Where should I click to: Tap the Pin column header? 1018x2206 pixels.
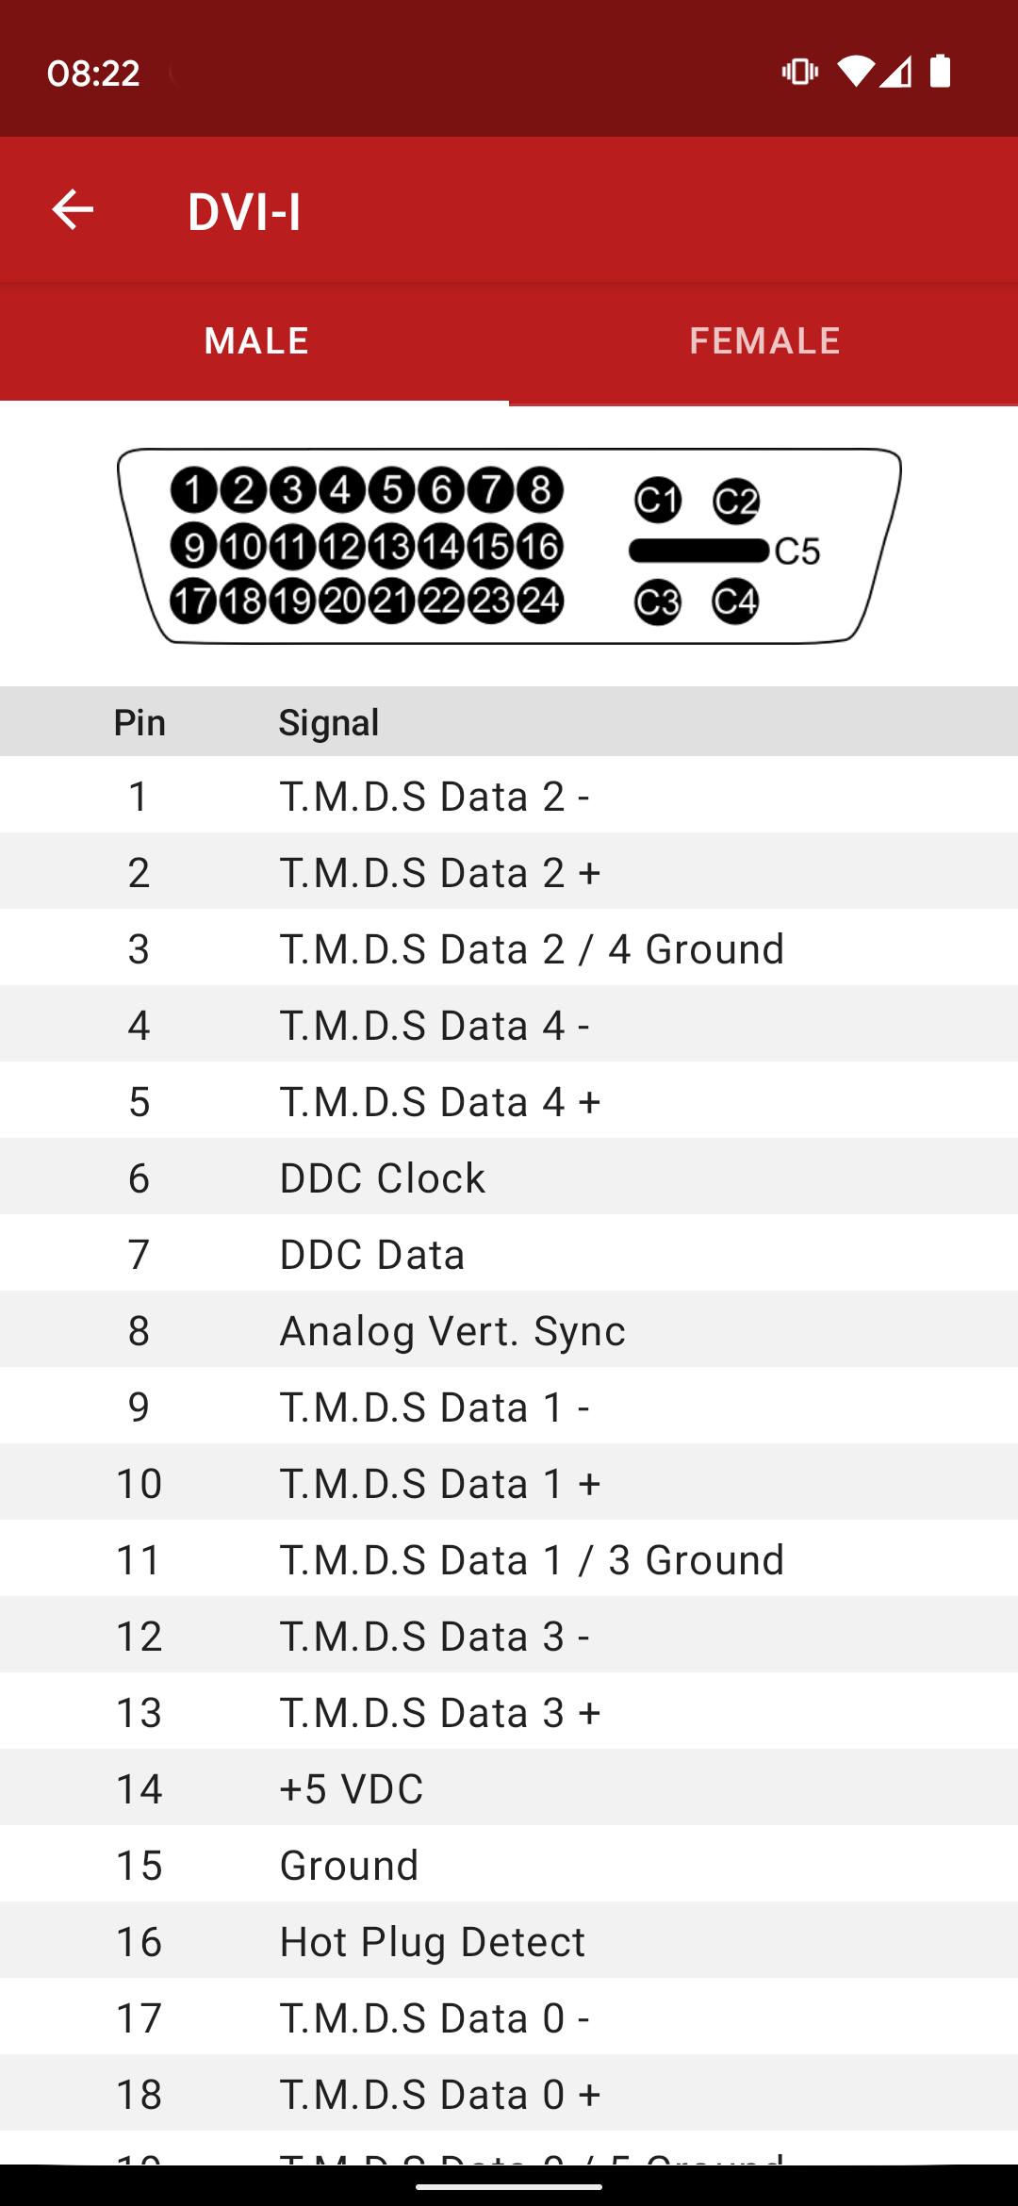[x=140, y=722]
